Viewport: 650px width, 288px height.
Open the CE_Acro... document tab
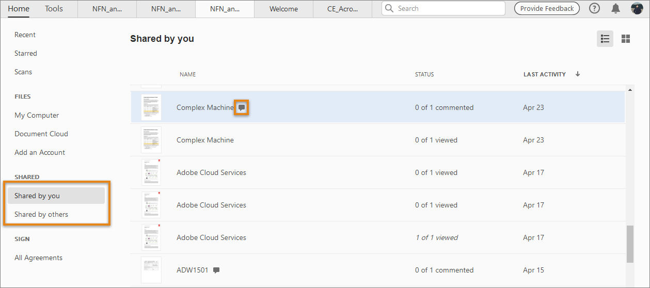coord(343,9)
